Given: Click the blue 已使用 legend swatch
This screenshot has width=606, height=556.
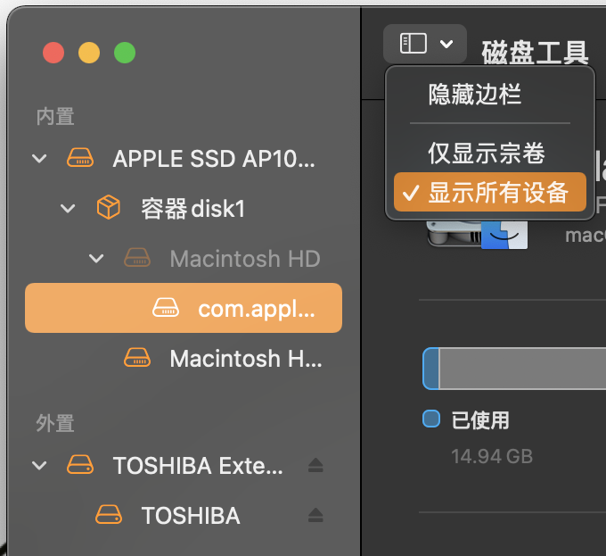Looking at the screenshot, I should click(x=431, y=419).
